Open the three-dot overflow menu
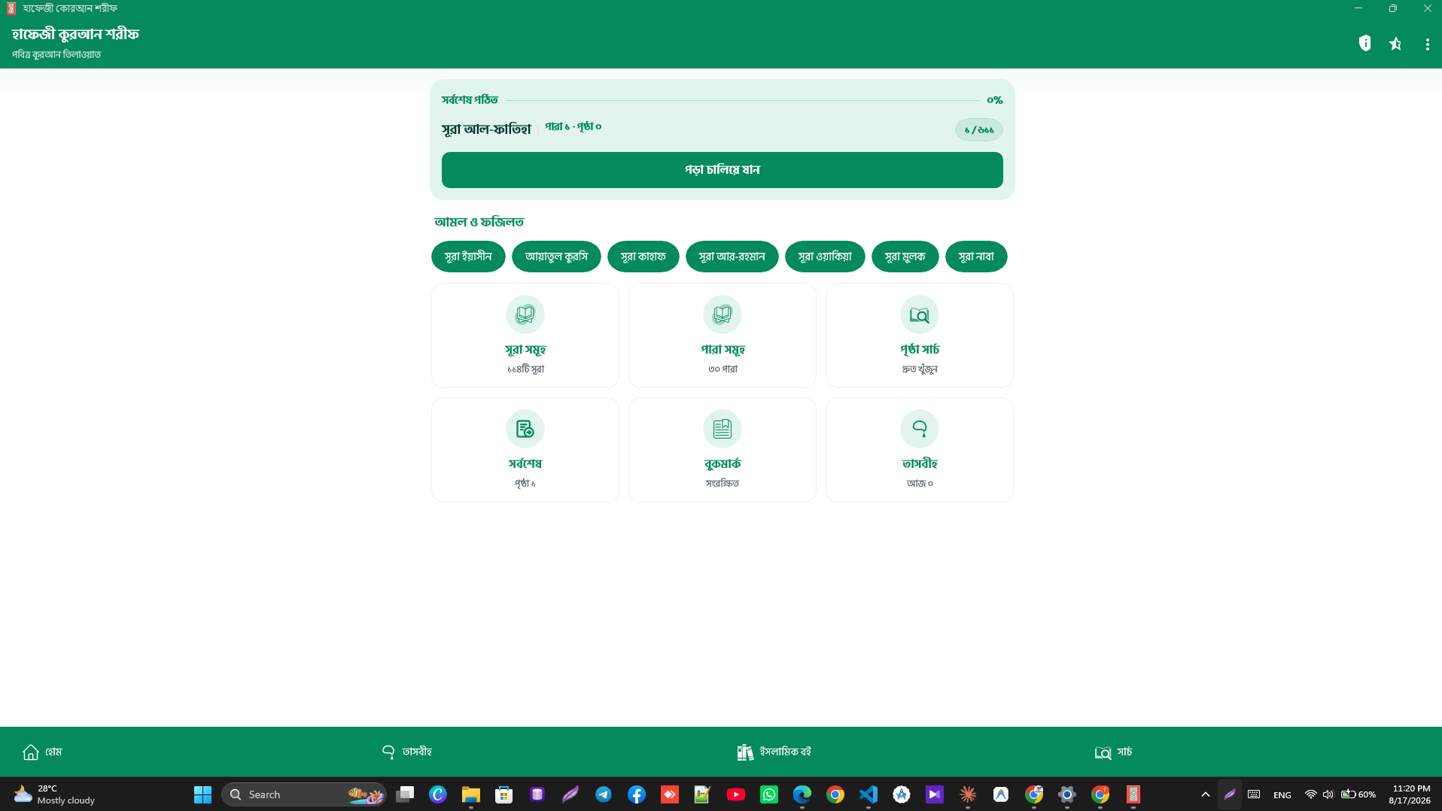This screenshot has height=811, width=1442. click(1427, 44)
